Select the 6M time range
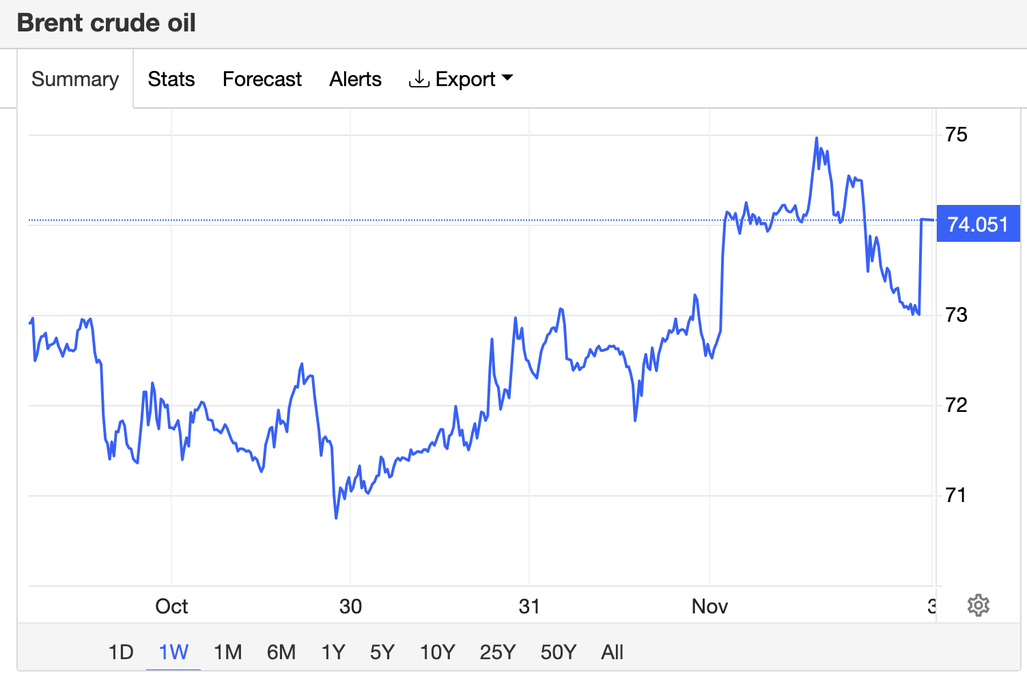The image size is (1027, 679). click(x=281, y=652)
